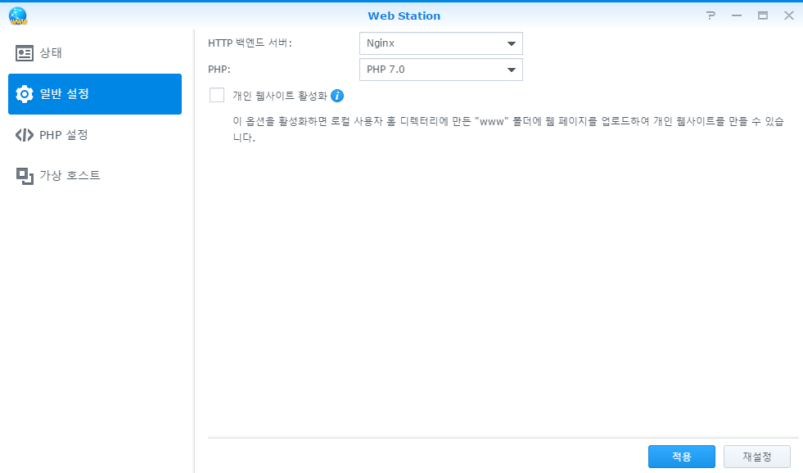Enable the 개인 웹사이트 활성화 checkbox
803x473 pixels.
[217, 96]
